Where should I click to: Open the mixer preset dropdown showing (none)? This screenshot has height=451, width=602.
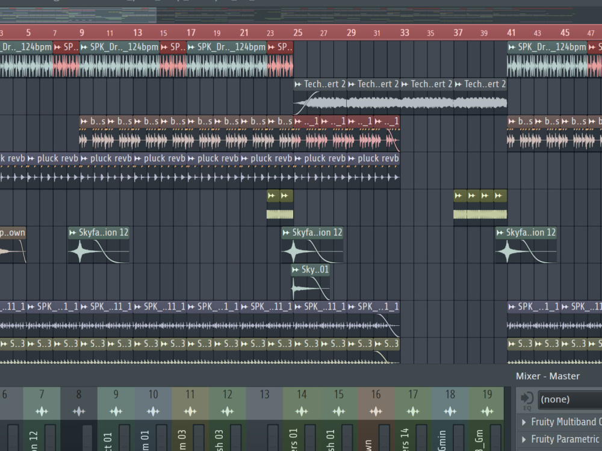click(x=570, y=400)
